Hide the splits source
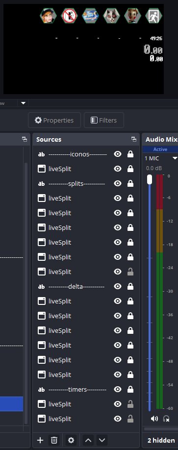The width and height of the screenshot is (178, 450). (117, 184)
